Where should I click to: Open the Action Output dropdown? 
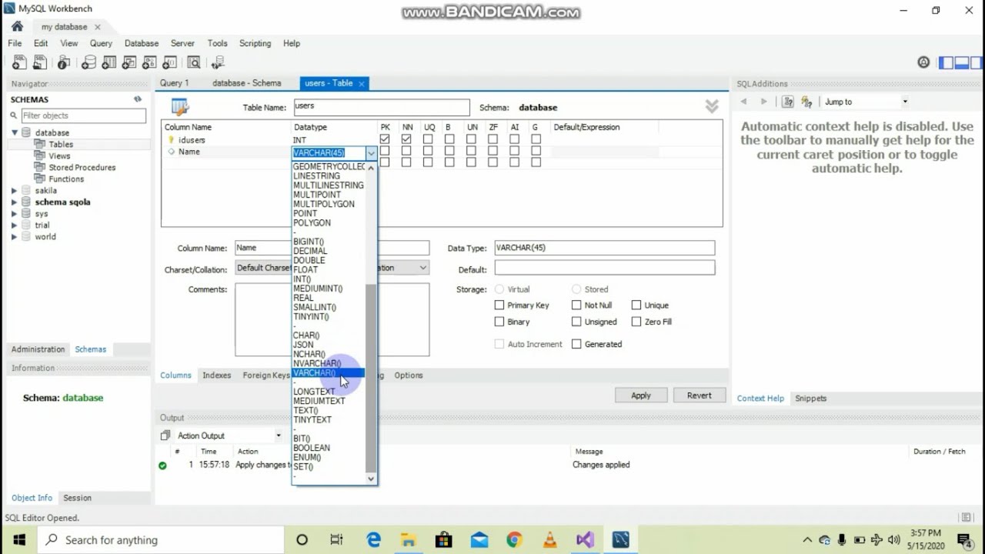click(x=279, y=436)
